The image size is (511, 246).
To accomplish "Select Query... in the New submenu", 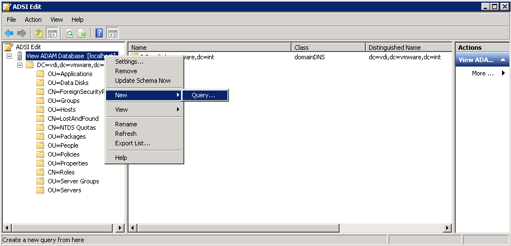I will click(205, 95).
